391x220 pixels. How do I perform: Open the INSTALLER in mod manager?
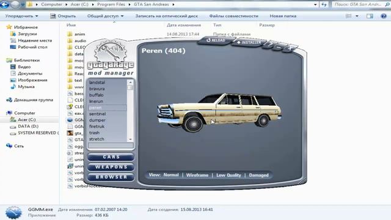pos(249,42)
